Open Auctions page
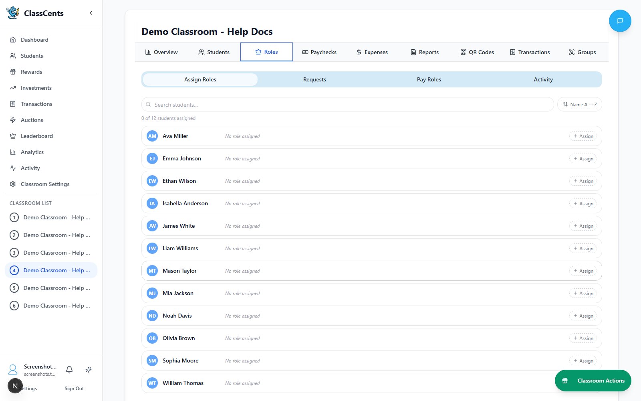641x401 pixels. 51,120
